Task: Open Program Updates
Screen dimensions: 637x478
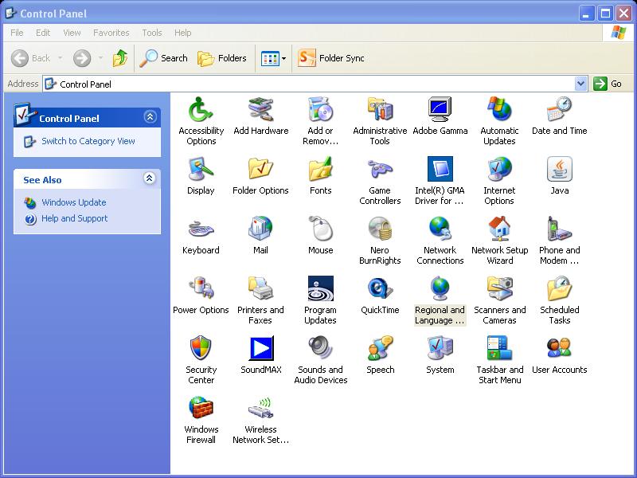Action: pyautogui.click(x=321, y=300)
